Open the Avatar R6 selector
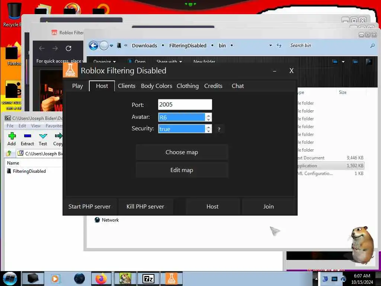Screen dimensions: 381x286 click(x=185, y=117)
